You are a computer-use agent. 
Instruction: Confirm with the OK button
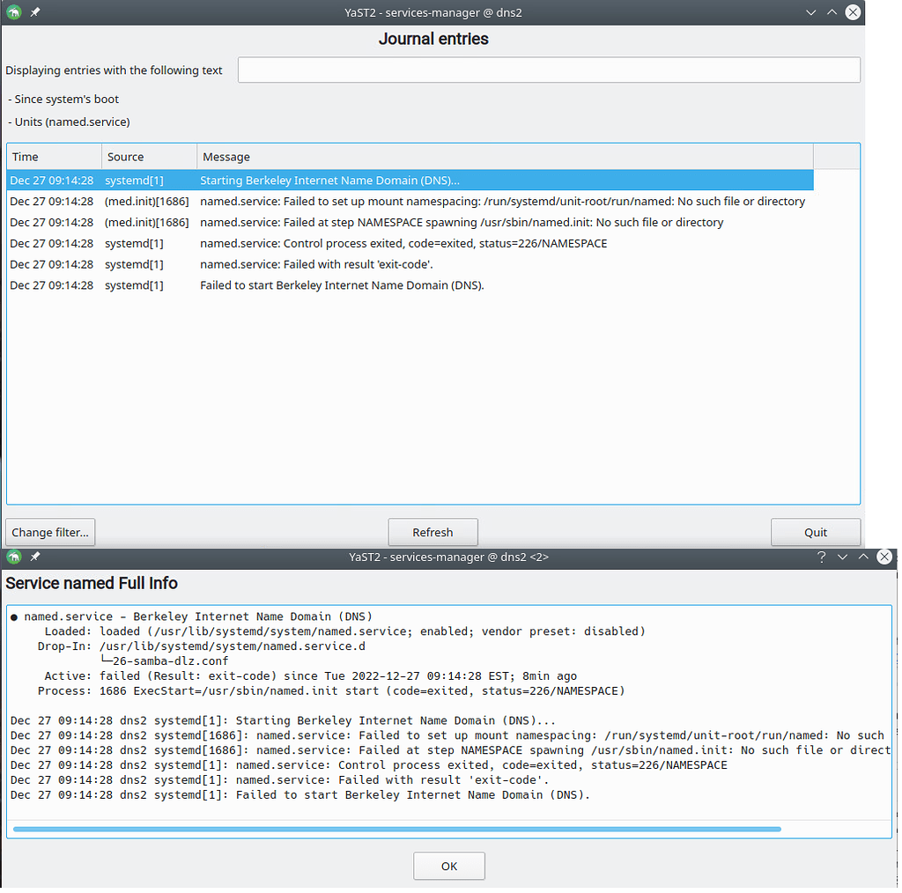click(448, 866)
